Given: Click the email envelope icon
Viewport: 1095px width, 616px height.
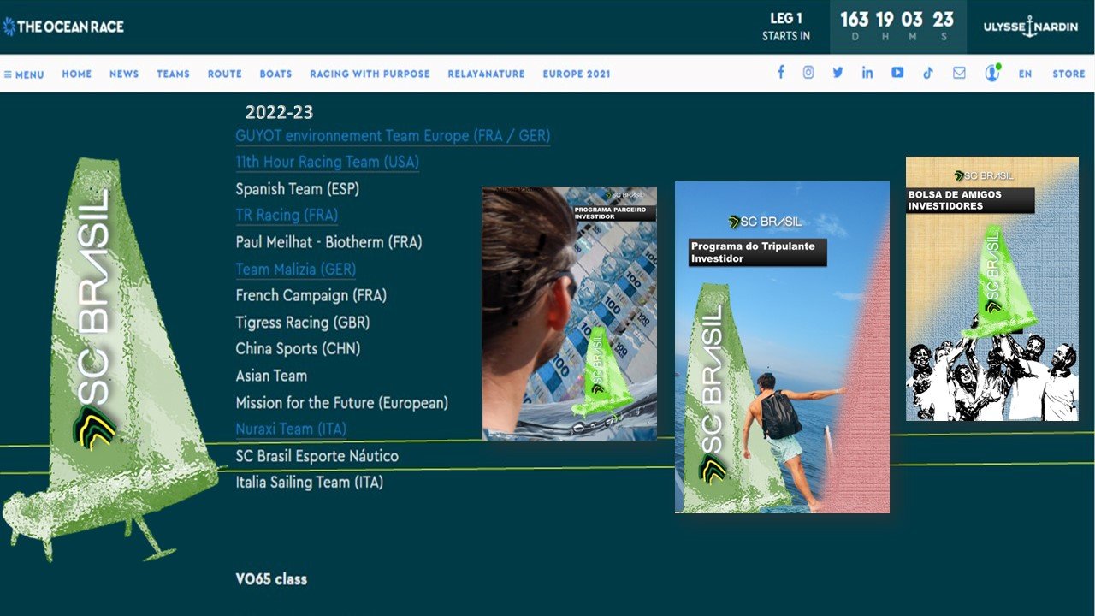Looking at the screenshot, I should tap(959, 73).
